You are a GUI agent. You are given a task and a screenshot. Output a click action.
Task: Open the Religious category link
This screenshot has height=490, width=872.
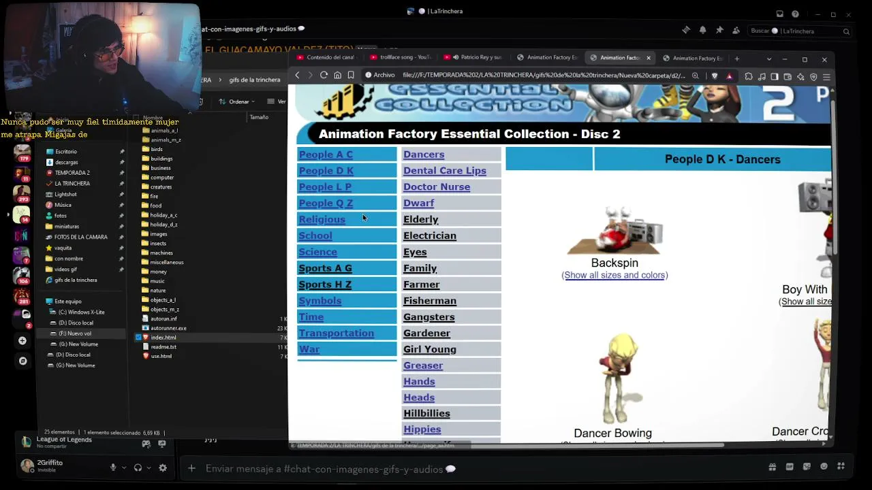[322, 219]
